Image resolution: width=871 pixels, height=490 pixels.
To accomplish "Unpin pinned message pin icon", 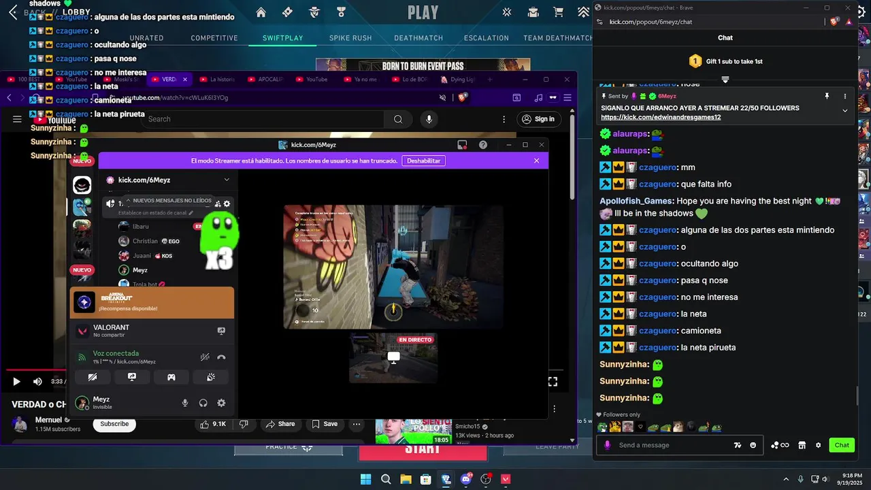I will click(827, 96).
